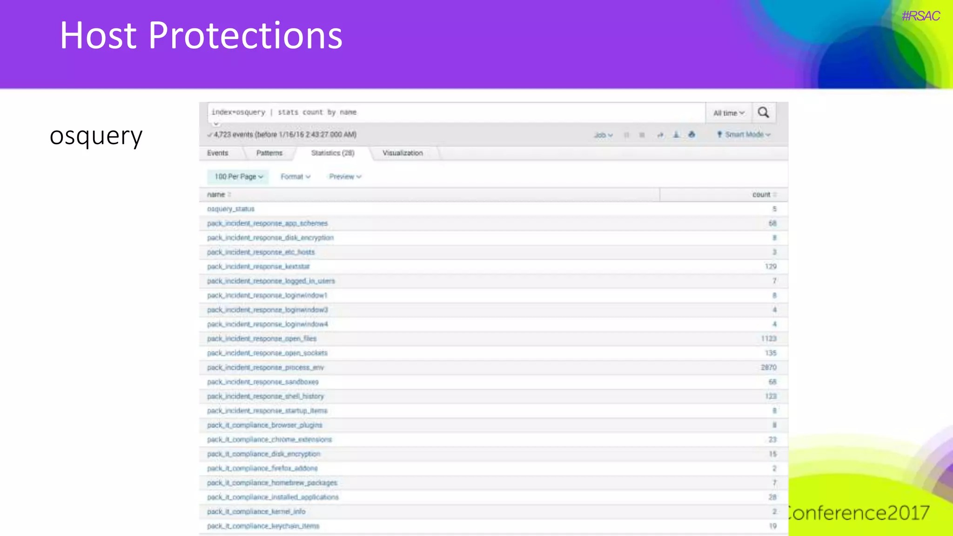
Task: Pause the search job
Action: coord(626,135)
